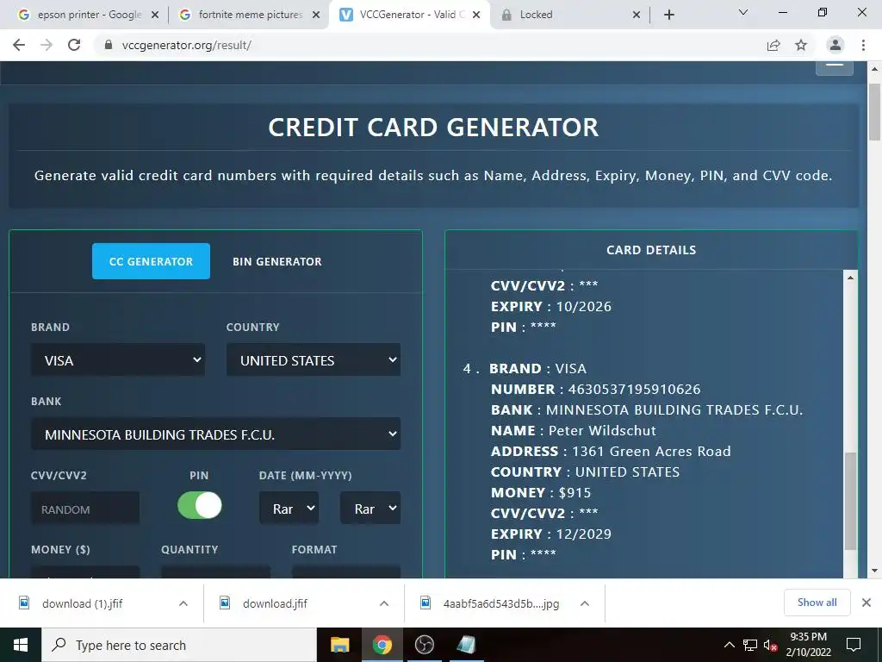Open the year date dropdown
This screenshot has width=882, height=662.
tap(370, 508)
